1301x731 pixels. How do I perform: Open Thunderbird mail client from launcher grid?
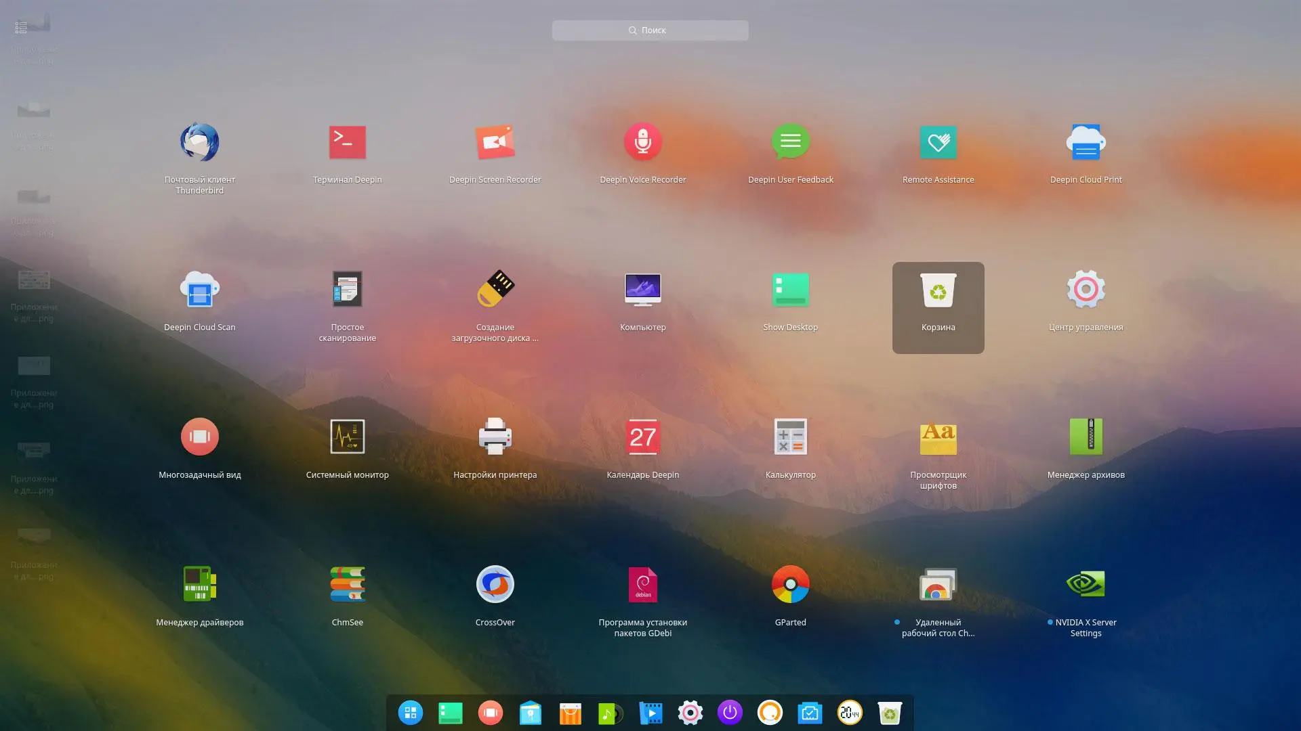[199, 143]
